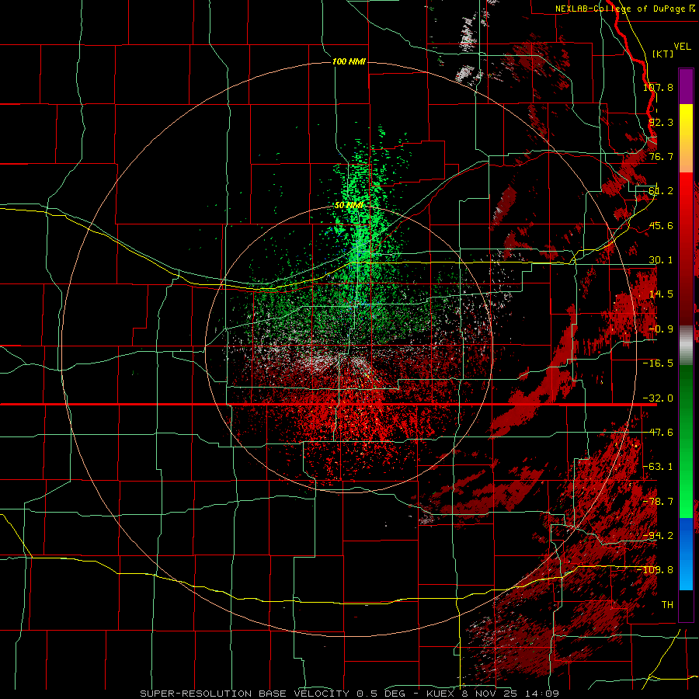The image size is (699, 699).
Task: Select the -32.0 scale label
Action: 658,398
